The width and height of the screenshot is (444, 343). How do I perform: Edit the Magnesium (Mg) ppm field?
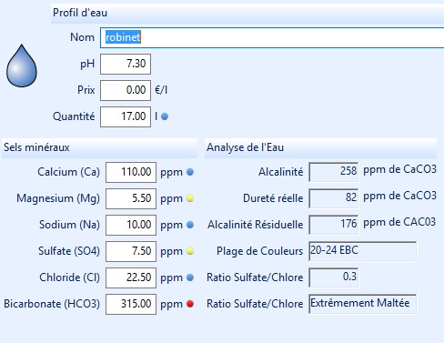131,198
